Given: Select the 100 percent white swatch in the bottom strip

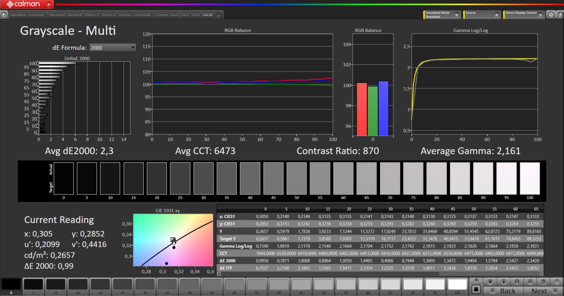Looking at the screenshot, I should 457,285.
